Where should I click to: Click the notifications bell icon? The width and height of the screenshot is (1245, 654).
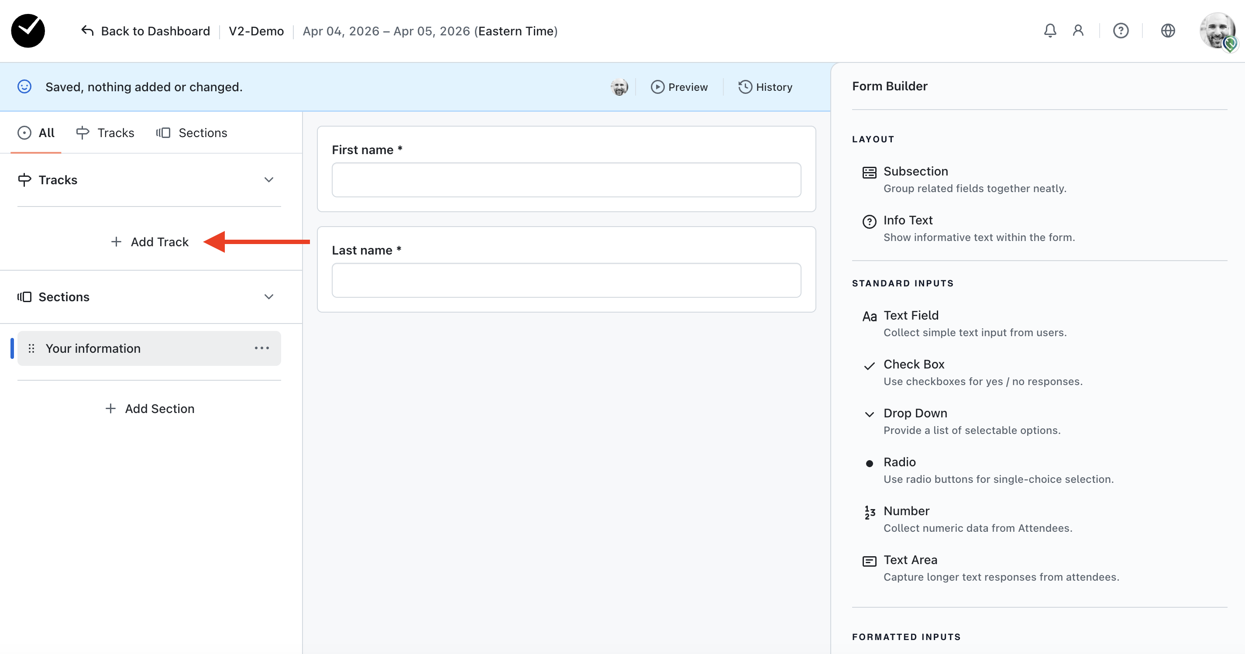[1050, 31]
